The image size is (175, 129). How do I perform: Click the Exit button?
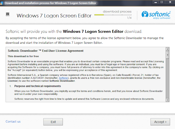53,122
